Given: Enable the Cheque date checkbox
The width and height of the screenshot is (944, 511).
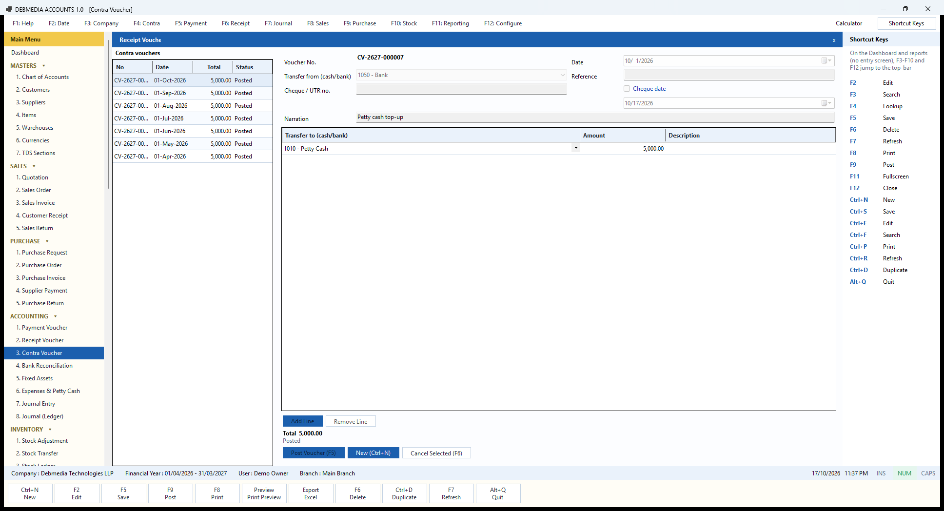Looking at the screenshot, I should [627, 89].
